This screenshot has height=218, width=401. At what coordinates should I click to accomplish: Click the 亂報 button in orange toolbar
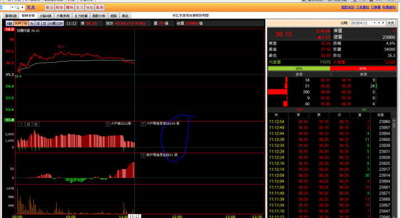[100, 7]
